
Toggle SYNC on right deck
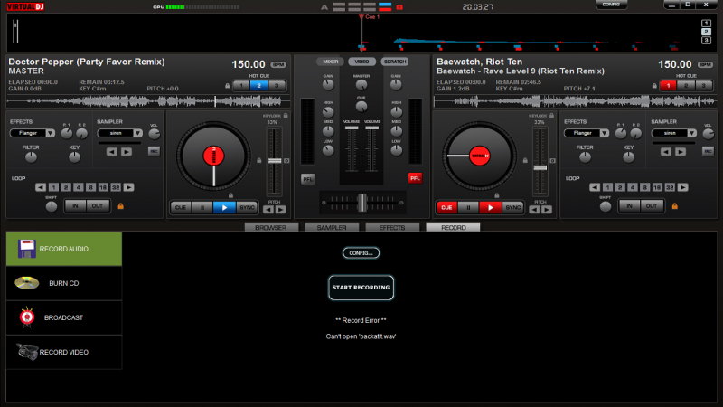click(512, 207)
